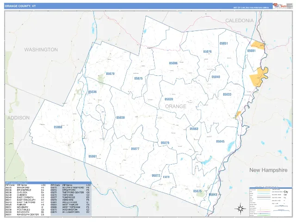Image resolution: width=296 pixels, height=222 pixels.
Task: Select ZIP code label 05083
Action: 194,129
